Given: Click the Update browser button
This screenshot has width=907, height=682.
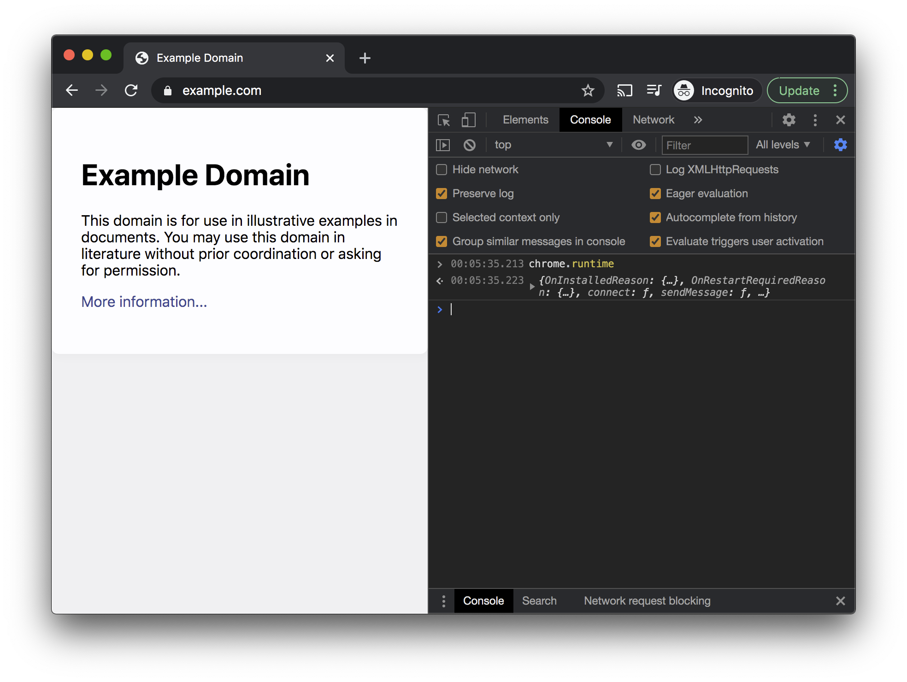Looking at the screenshot, I should pyautogui.click(x=799, y=90).
